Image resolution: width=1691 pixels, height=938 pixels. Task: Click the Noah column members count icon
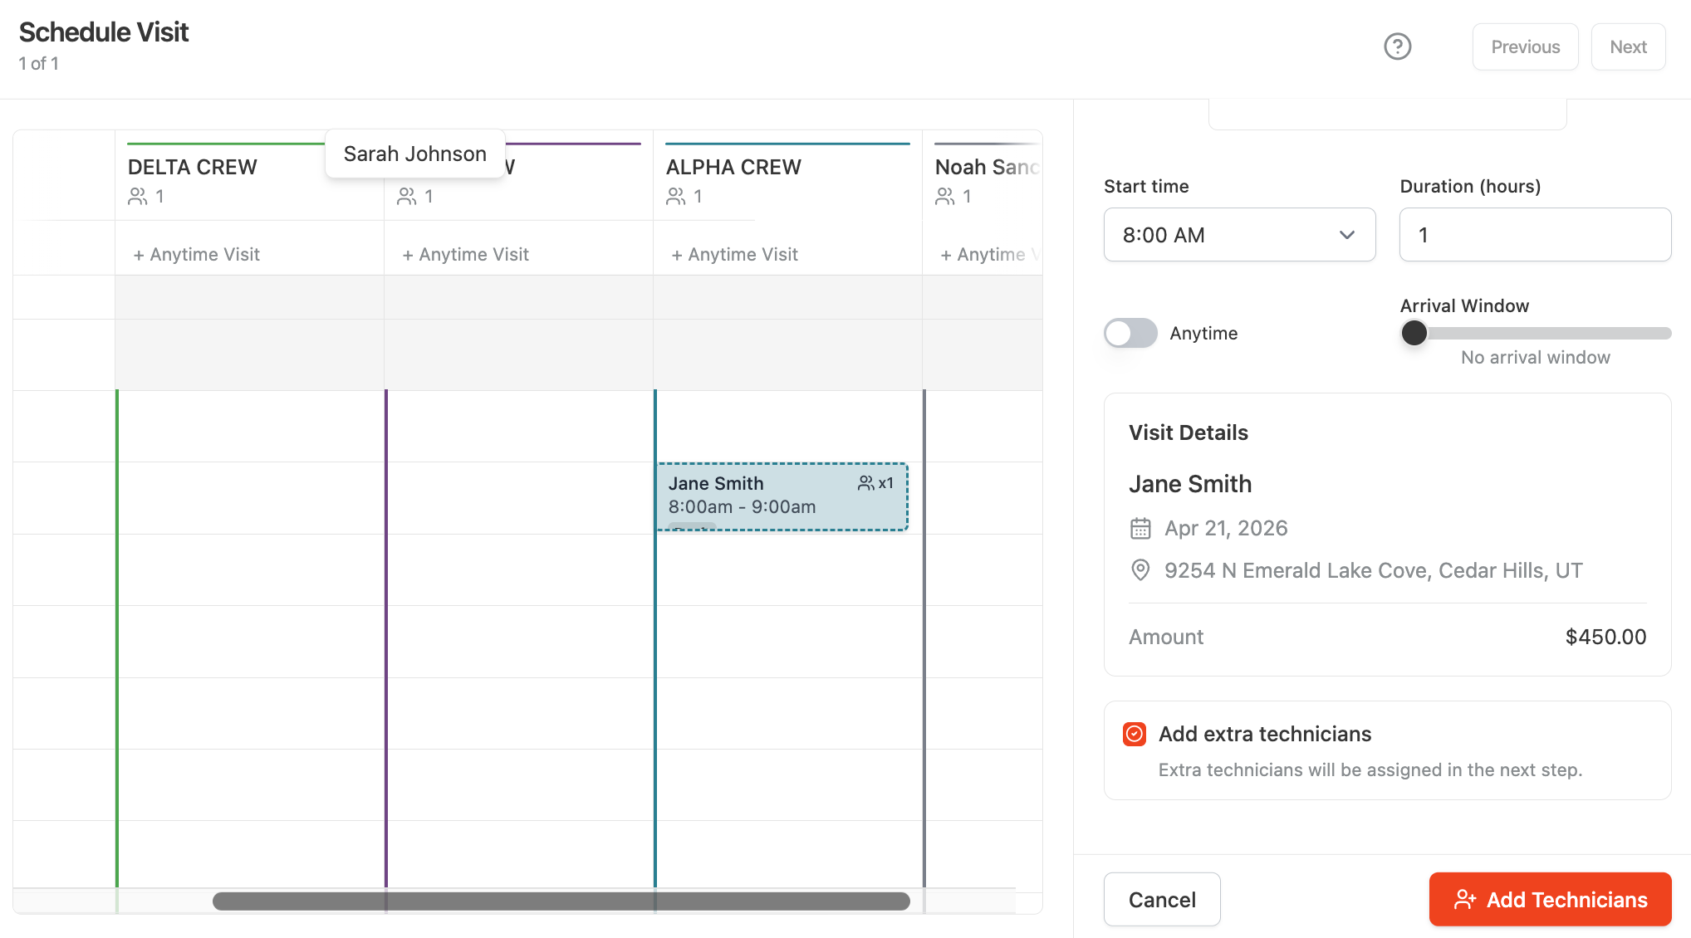945,197
